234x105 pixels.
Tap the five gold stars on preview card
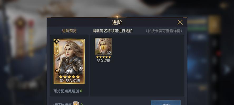(x=69, y=77)
